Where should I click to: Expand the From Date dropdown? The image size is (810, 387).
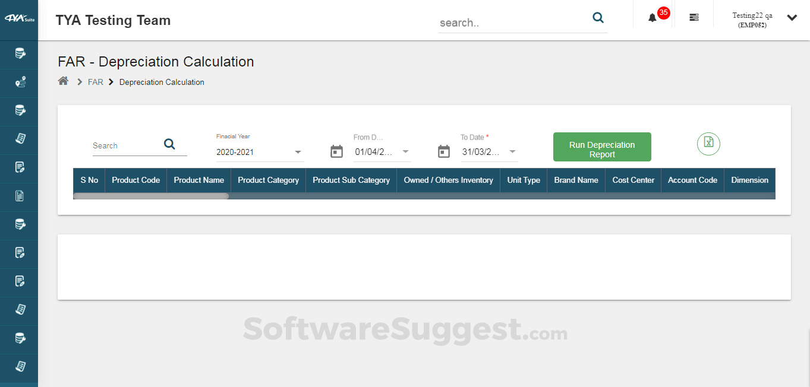coord(405,152)
